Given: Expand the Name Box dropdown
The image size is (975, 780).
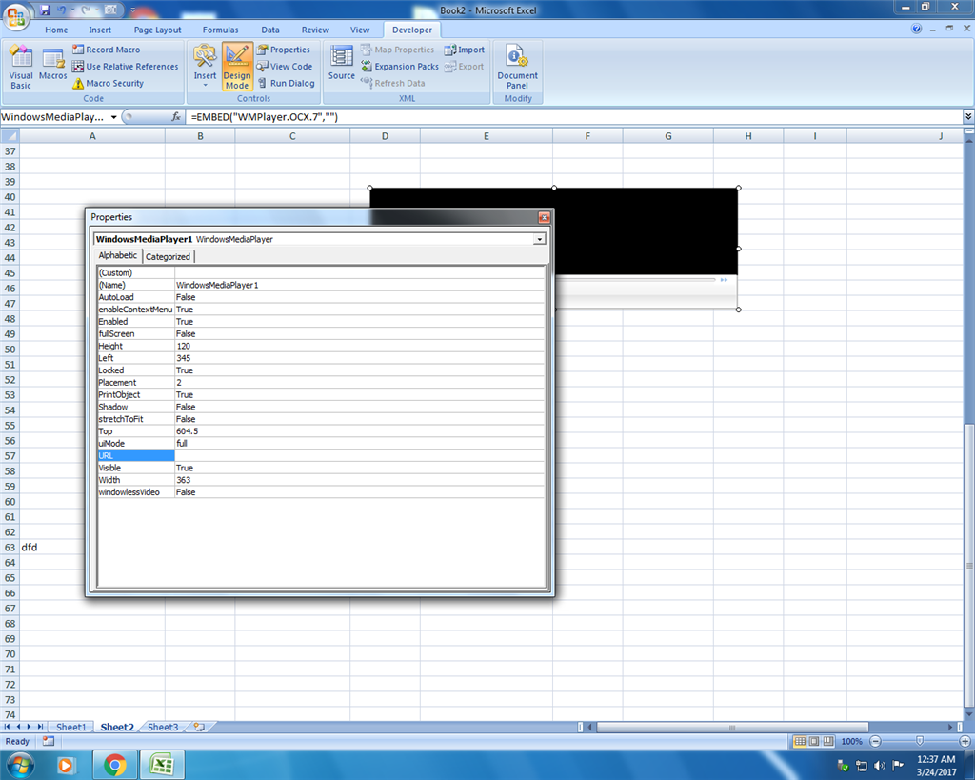Looking at the screenshot, I should 114,117.
